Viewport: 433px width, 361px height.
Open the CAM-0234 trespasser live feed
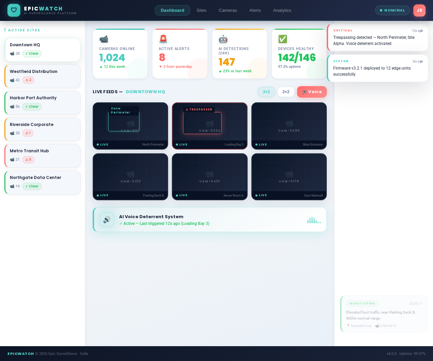(x=210, y=126)
